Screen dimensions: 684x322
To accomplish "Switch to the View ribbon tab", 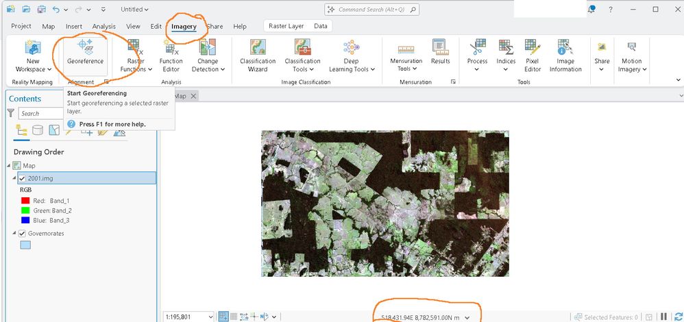I will 133,26.
